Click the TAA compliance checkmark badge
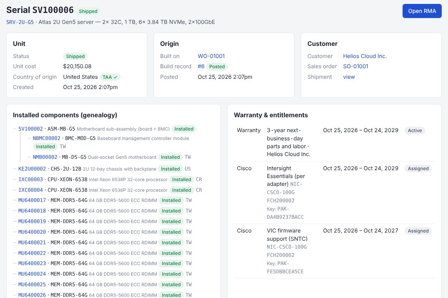 click(x=110, y=77)
